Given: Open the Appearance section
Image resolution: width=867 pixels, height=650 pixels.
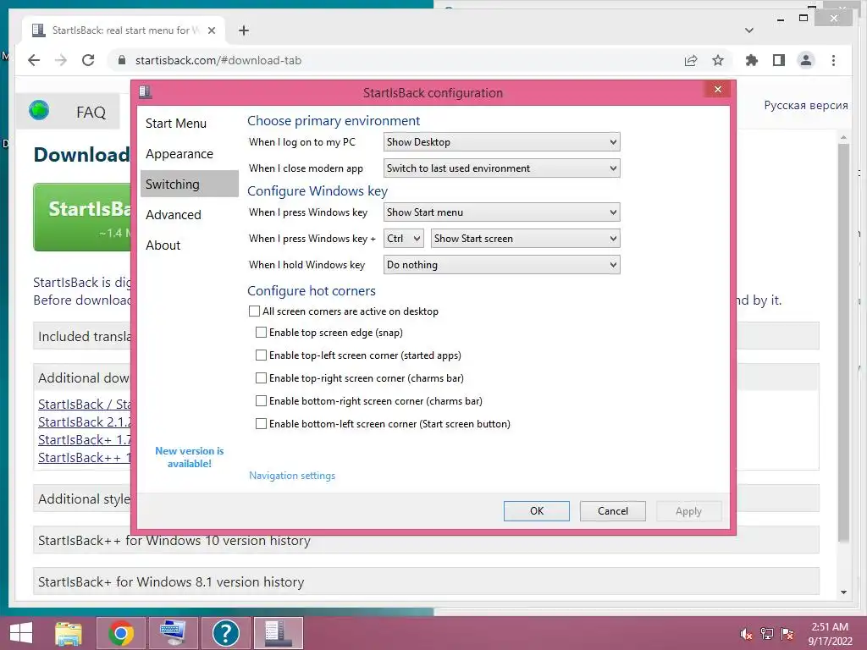Looking at the screenshot, I should 189,154.
